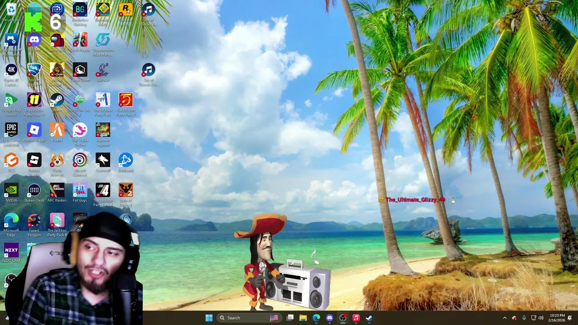
Task: Open the Windows Start menu
Action: click(x=209, y=318)
